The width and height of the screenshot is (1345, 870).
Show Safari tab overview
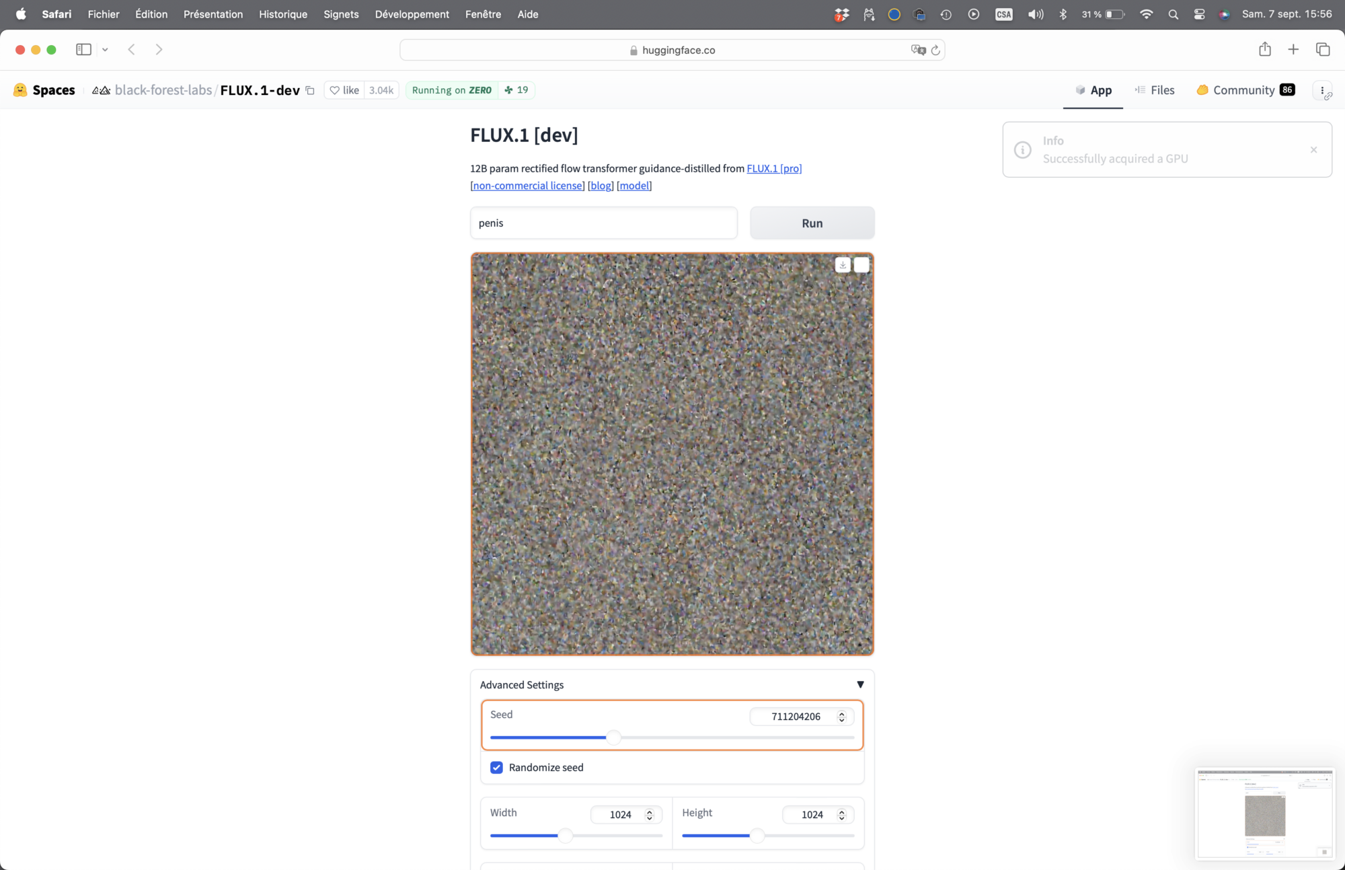(1323, 49)
